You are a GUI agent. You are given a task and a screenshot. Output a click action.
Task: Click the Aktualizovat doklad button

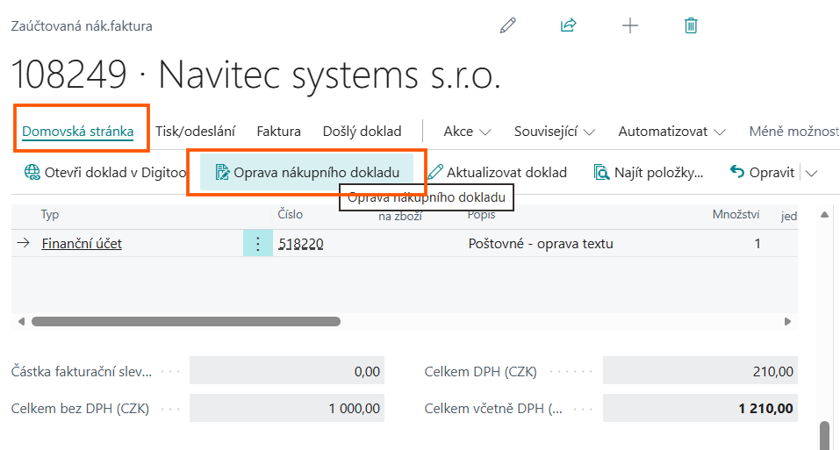(497, 172)
